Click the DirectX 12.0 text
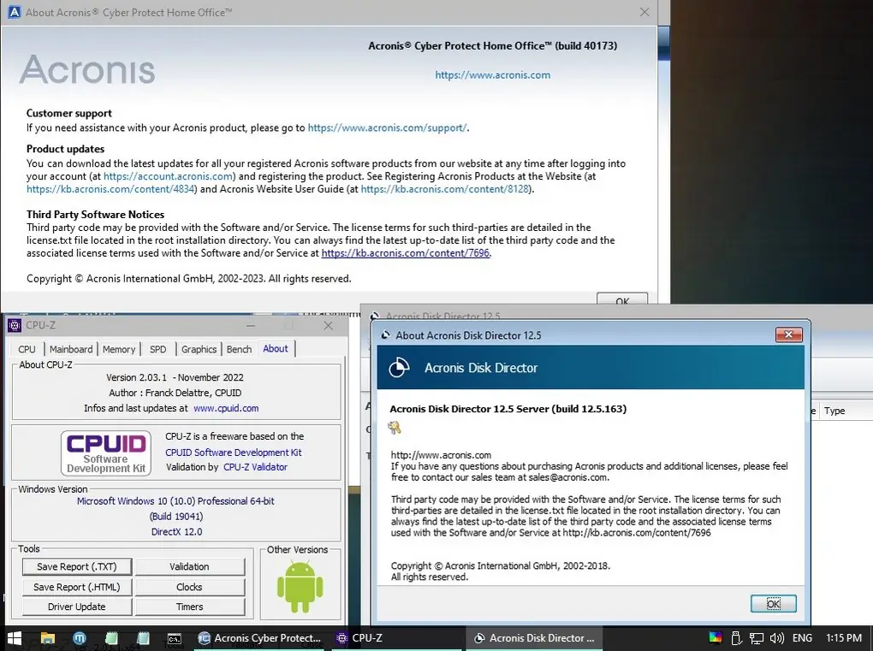 [176, 532]
